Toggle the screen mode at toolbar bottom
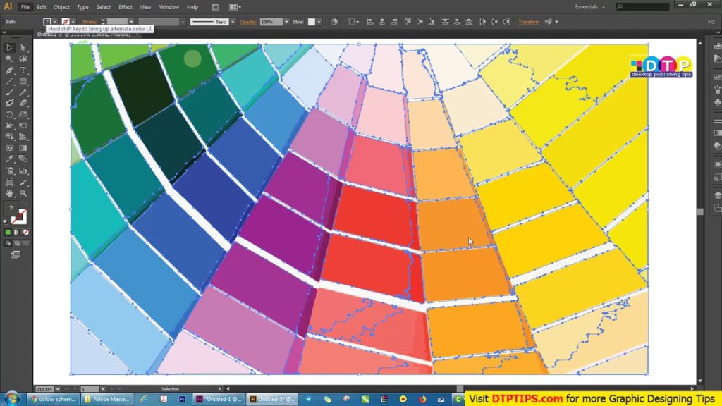Image resolution: width=722 pixels, height=406 pixels. [16, 254]
